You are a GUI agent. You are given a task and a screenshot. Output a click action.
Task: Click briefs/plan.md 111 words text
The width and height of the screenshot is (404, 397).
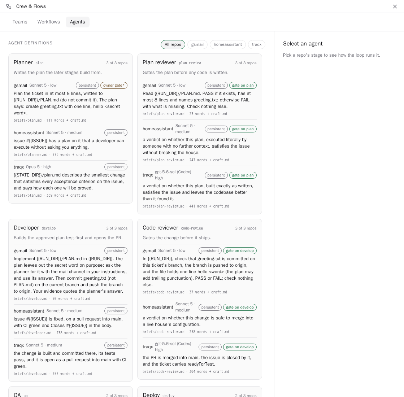[x=50, y=120]
